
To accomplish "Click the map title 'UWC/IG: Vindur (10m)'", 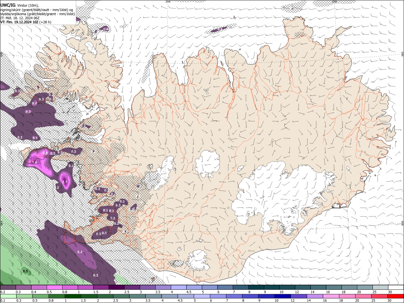I will click(x=19, y=5).
